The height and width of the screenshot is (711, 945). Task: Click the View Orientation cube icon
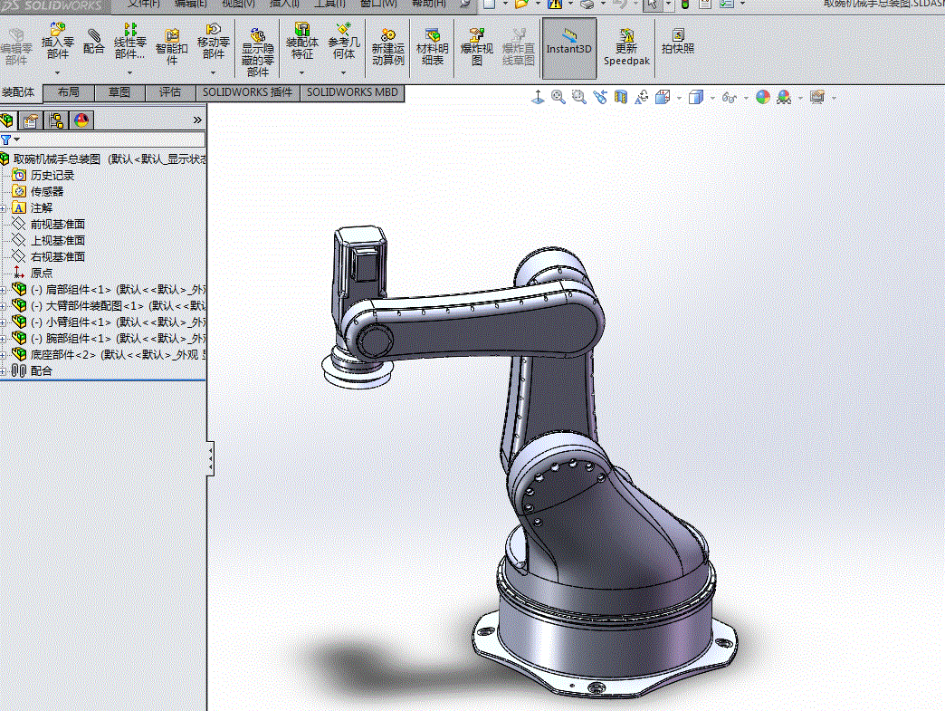tap(663, 97)
